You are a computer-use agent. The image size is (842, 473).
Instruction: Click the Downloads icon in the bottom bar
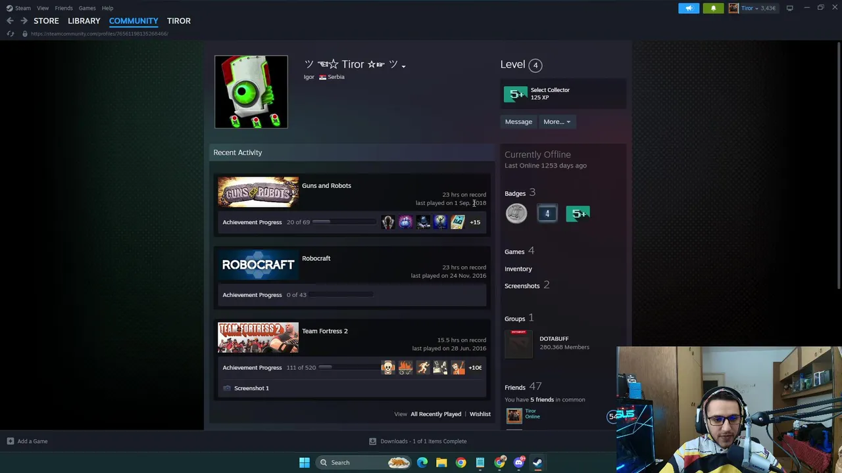coord(372,441)
